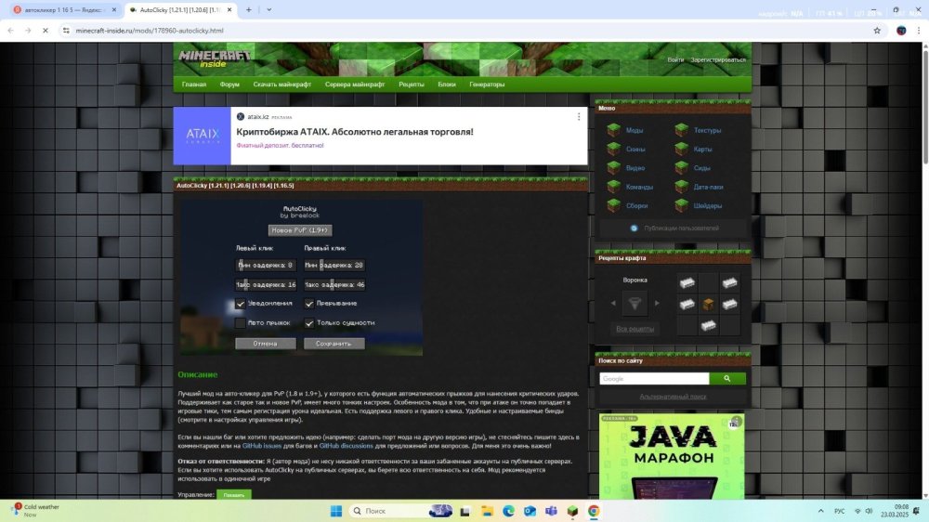Viewport: 929px width, 522px height.
Task: Open a new browser tab
Action: coord(248,10)
